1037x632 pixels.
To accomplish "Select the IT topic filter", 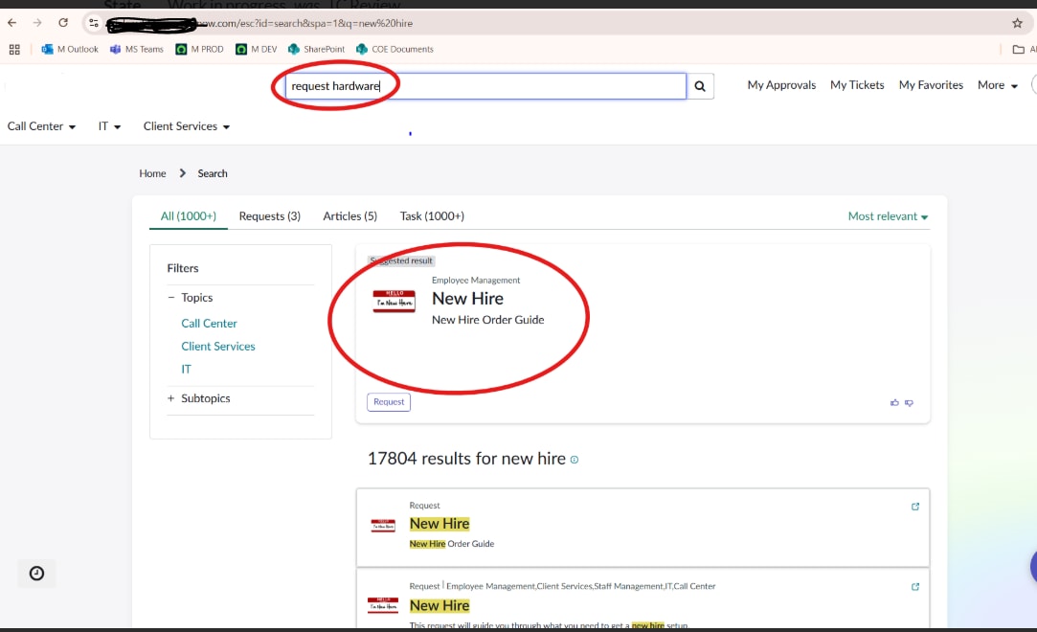I will coord(186,369).
